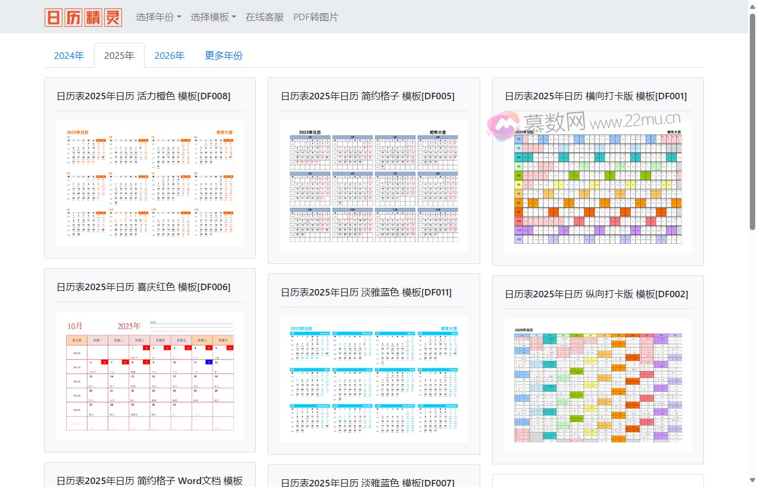757x487 pixels.
Task: Expand the 选择模板 dropdown menu
Action: coord(213,17)
